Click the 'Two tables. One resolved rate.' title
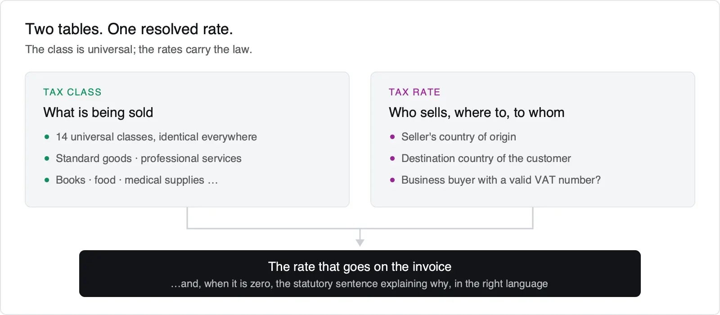 [129, 29]
